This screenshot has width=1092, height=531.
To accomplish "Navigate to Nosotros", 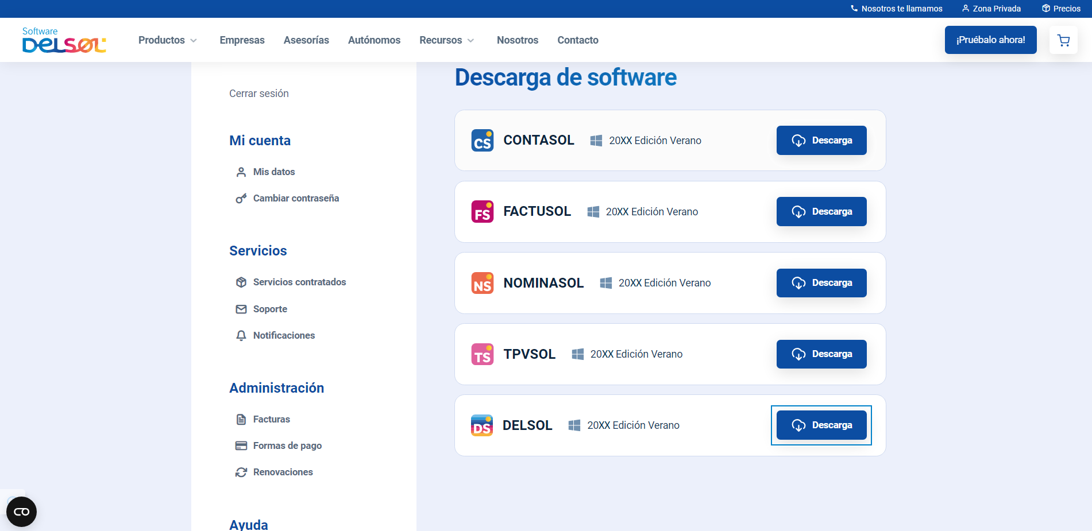I will click(518, 40).
